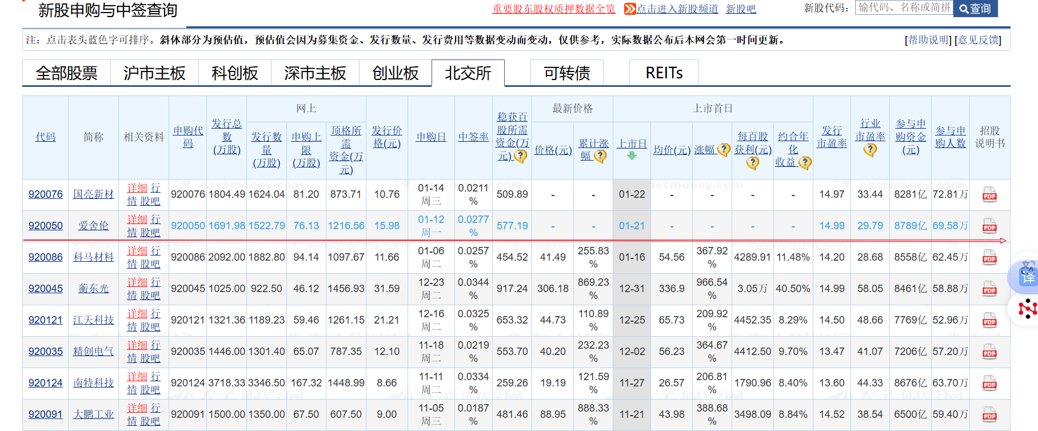This screenshot has height=431, width=1038.
Task: Sort table by 代码 column
Action: point(46,137)
